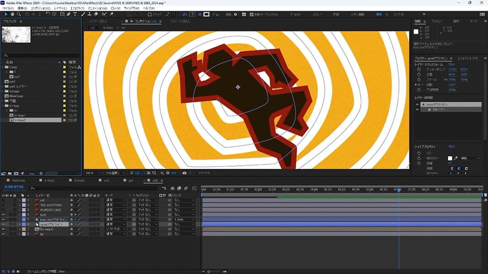Open the エフェクト(T) menu

click(76, 8)
